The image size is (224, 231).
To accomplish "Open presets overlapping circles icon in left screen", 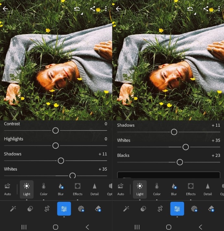I will click(x=30, y=209).
